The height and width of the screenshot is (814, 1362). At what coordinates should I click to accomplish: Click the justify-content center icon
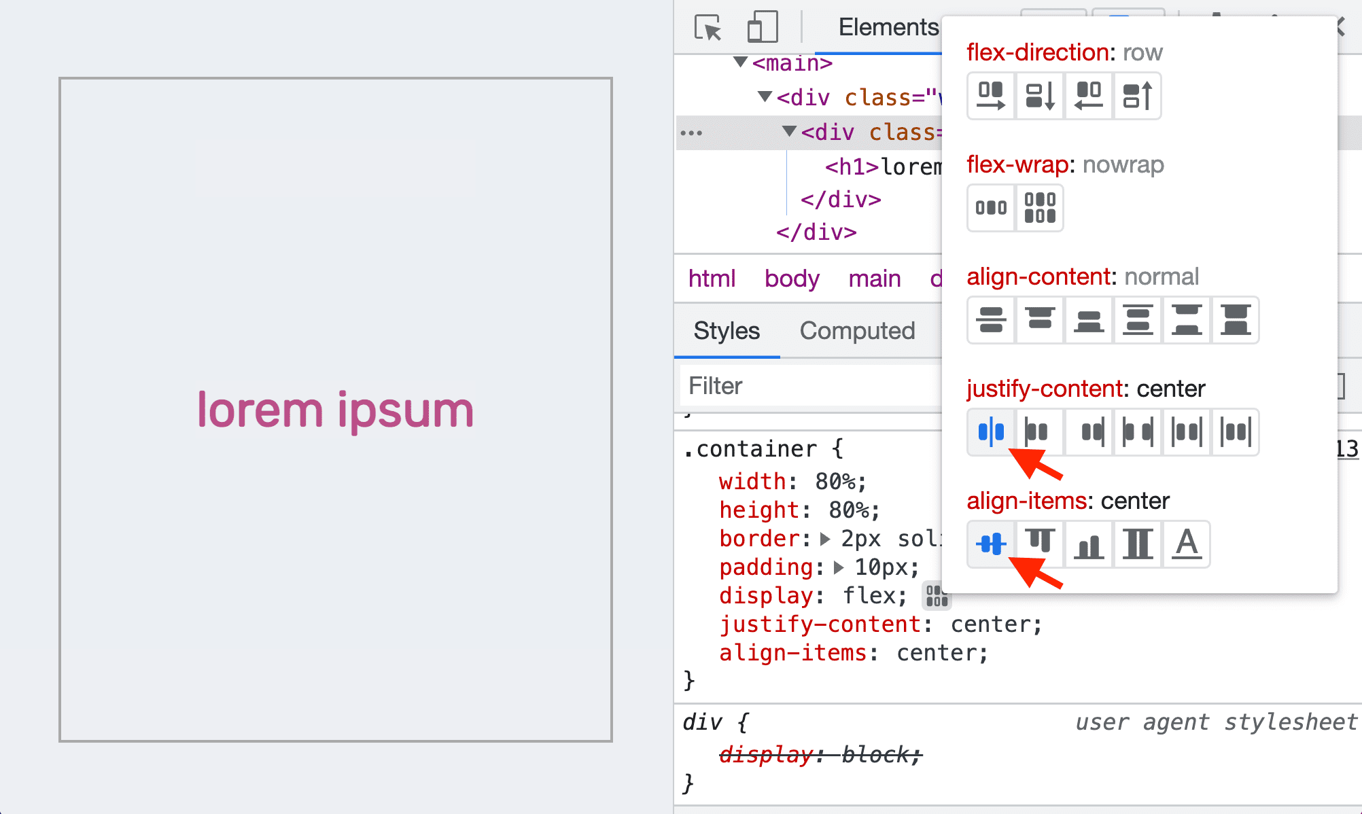click(991, 431)
